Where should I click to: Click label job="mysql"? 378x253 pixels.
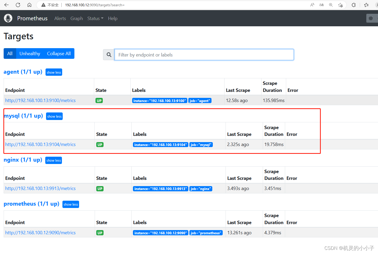tap(201, 145)
